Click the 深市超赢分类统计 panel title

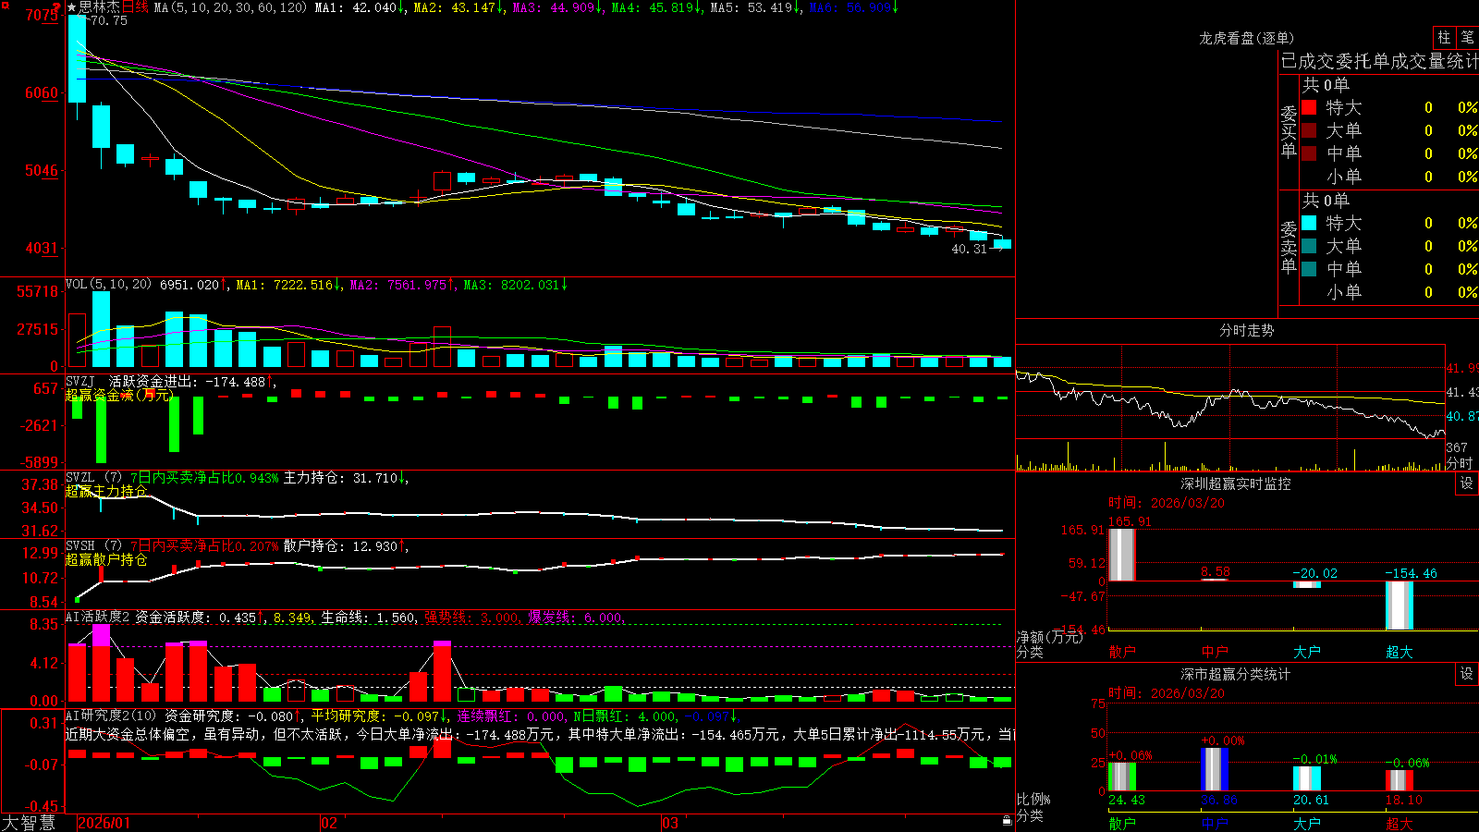click(x=1236, y=674)
